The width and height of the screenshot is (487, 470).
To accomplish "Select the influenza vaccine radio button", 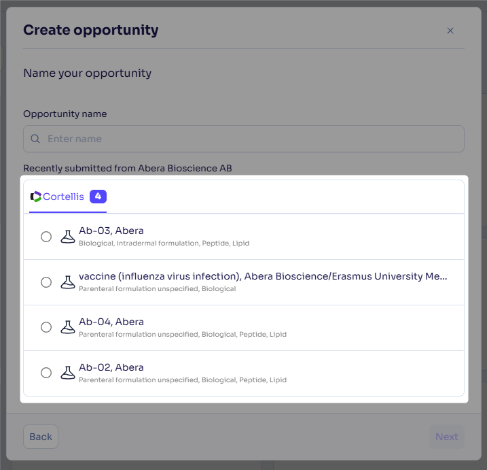I will coord(46,282).
